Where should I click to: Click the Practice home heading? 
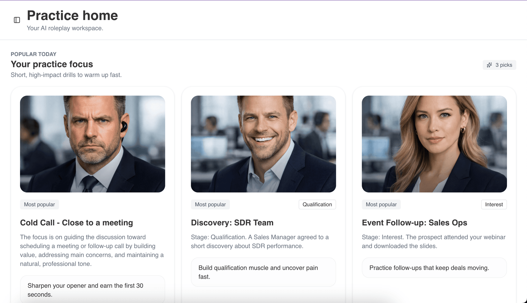pyautogui.click(x=72, y=15)
